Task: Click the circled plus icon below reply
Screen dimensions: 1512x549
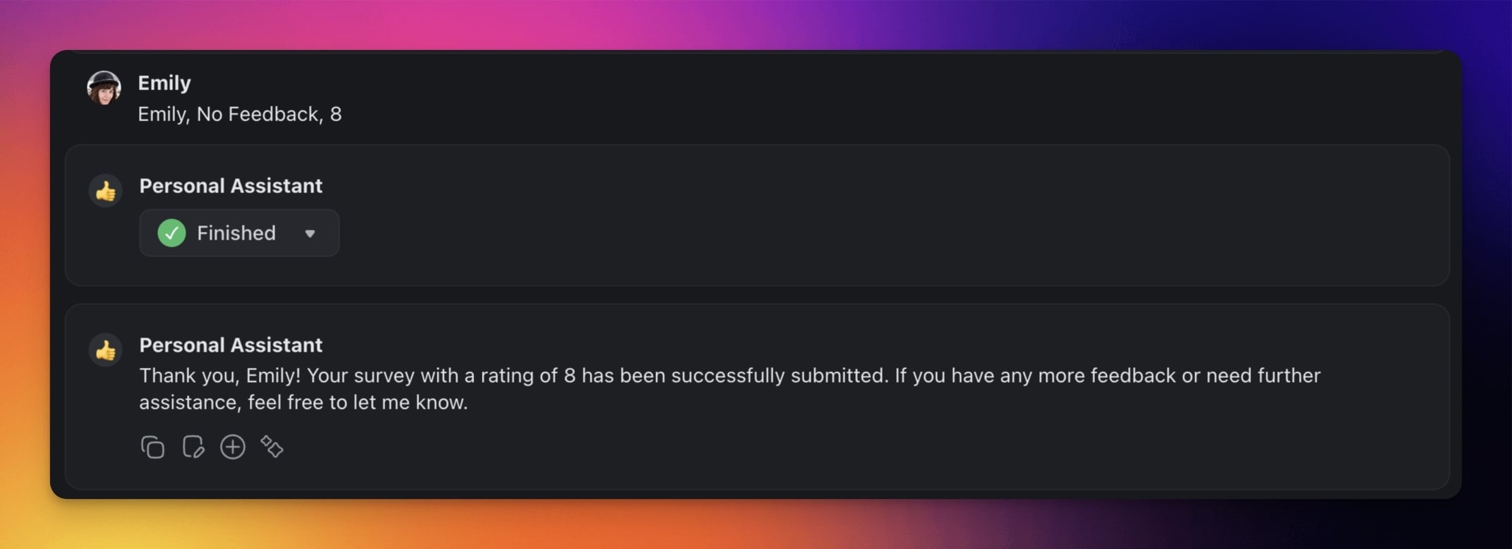Action: pos(233,448)
